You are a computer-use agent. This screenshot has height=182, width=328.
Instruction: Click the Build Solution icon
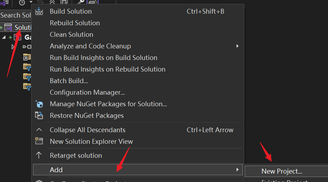pyautogui.click(x=39, y=11)
